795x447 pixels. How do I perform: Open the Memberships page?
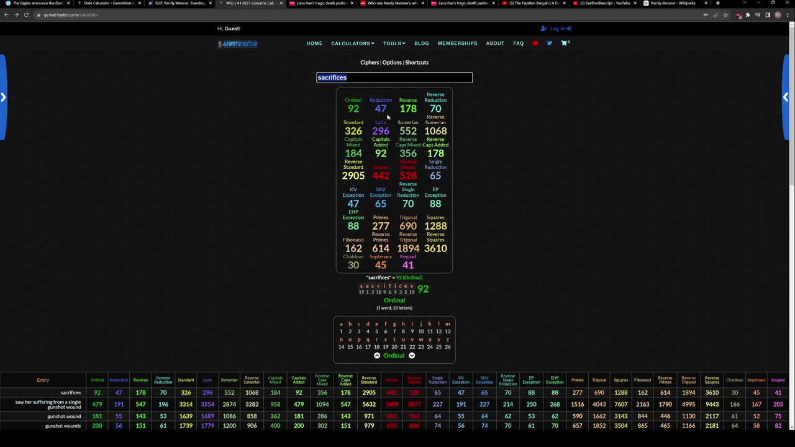click(x=457, y=43)
